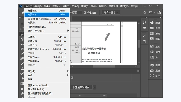The image size is (181, 102).
Task: Collapse the narrow icon panel double-arrow
Action: point(146,17)
